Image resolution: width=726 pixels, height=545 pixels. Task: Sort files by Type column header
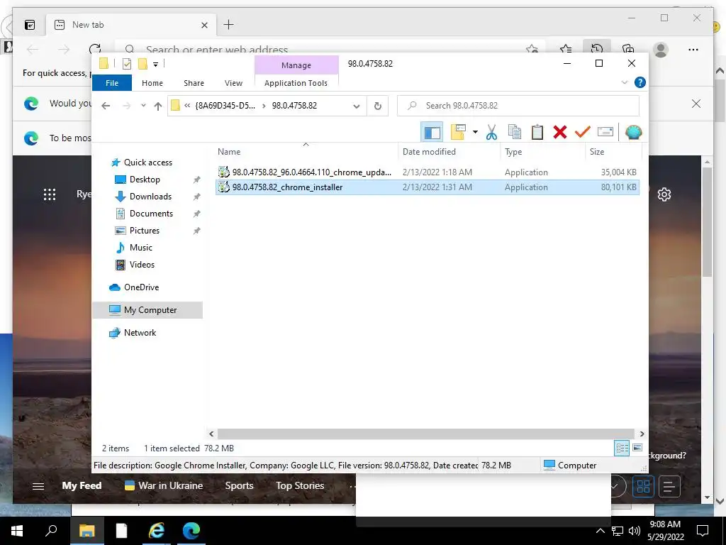(x=542, y=152)
